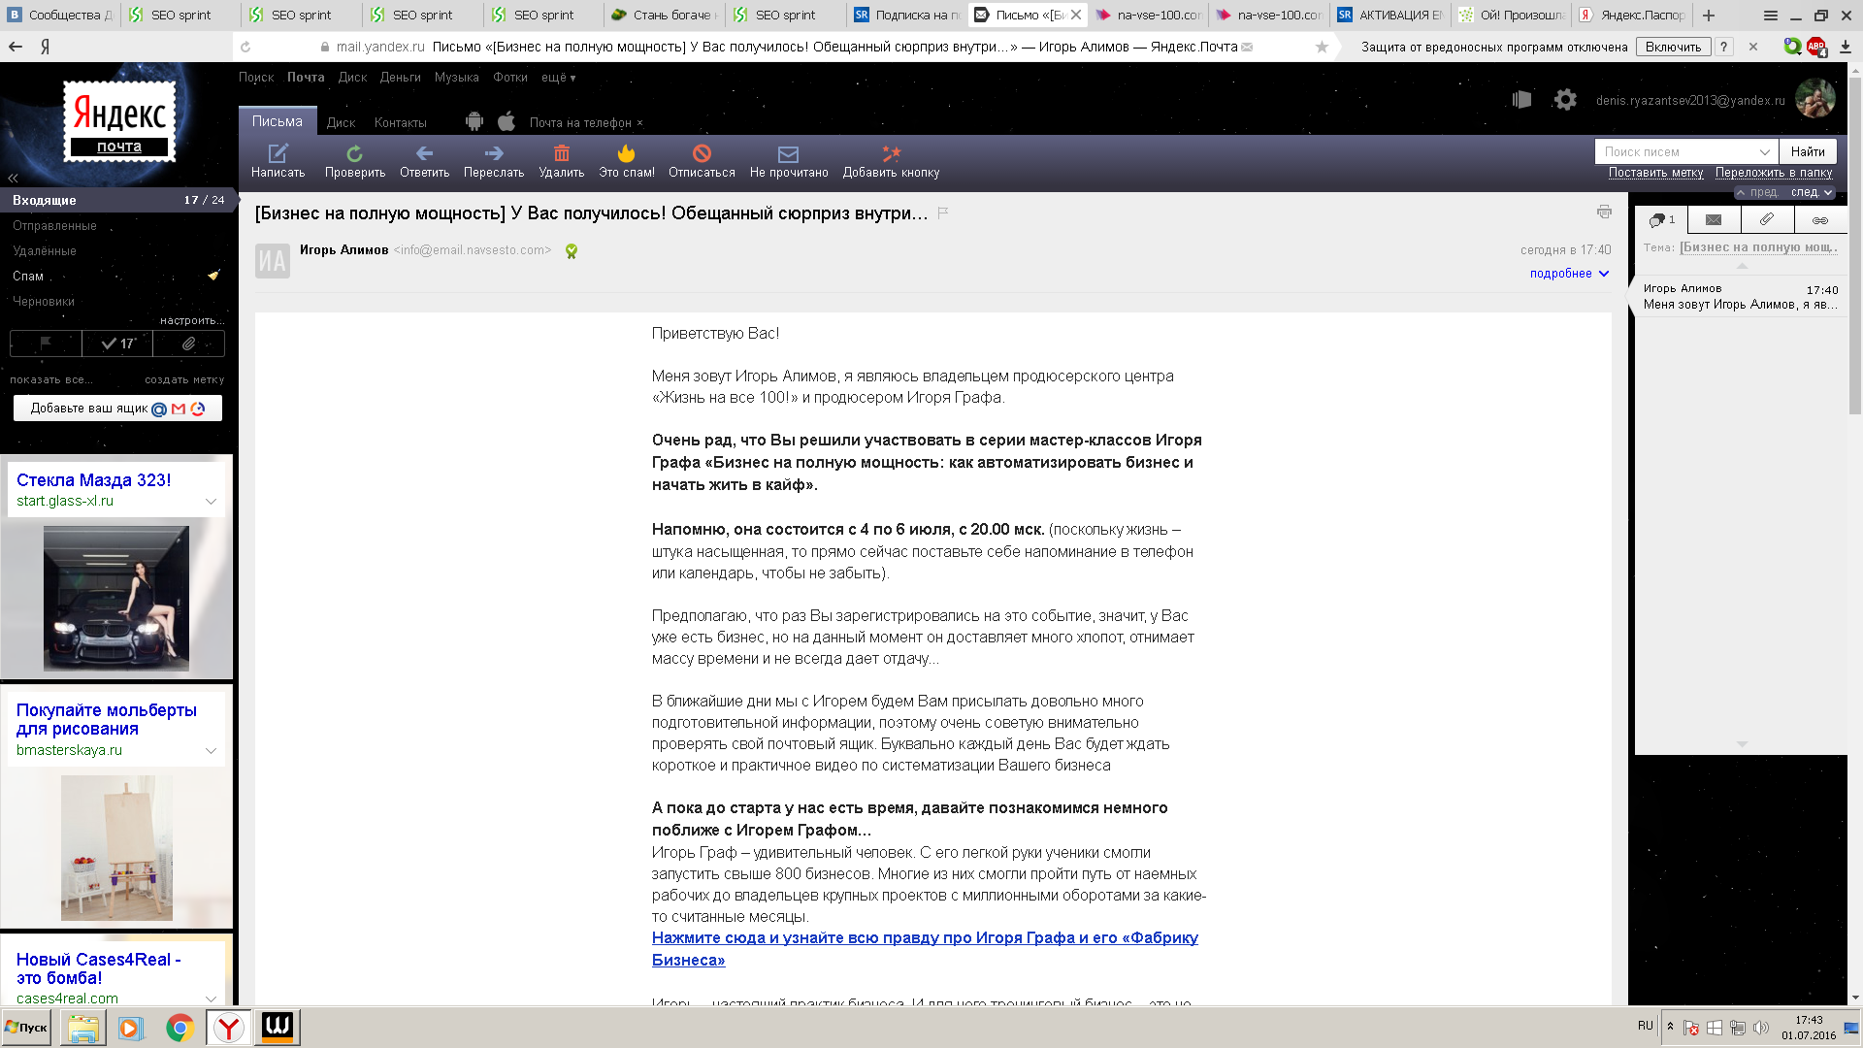Screen dimensions: 1863x1048
Task: Forward the email with Переслать
Action: (x=493, y=160)
